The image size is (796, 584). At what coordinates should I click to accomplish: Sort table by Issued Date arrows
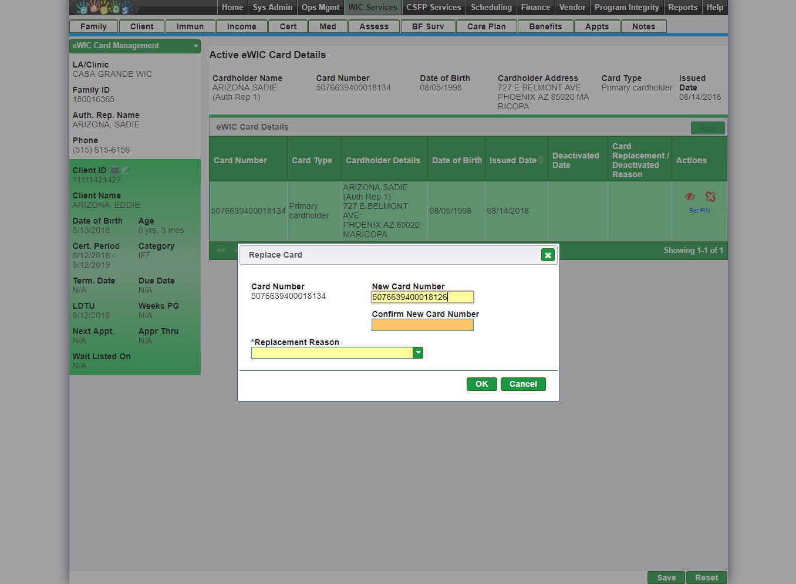point(541,160)
